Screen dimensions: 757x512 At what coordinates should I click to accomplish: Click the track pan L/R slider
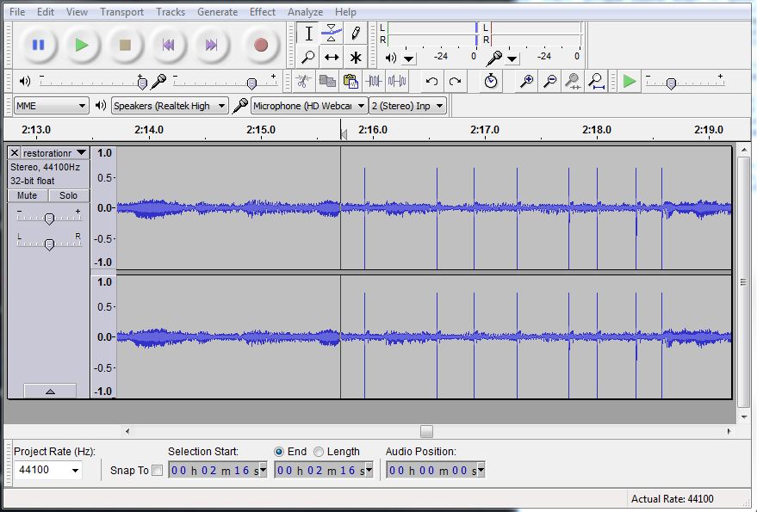point(49,244)
